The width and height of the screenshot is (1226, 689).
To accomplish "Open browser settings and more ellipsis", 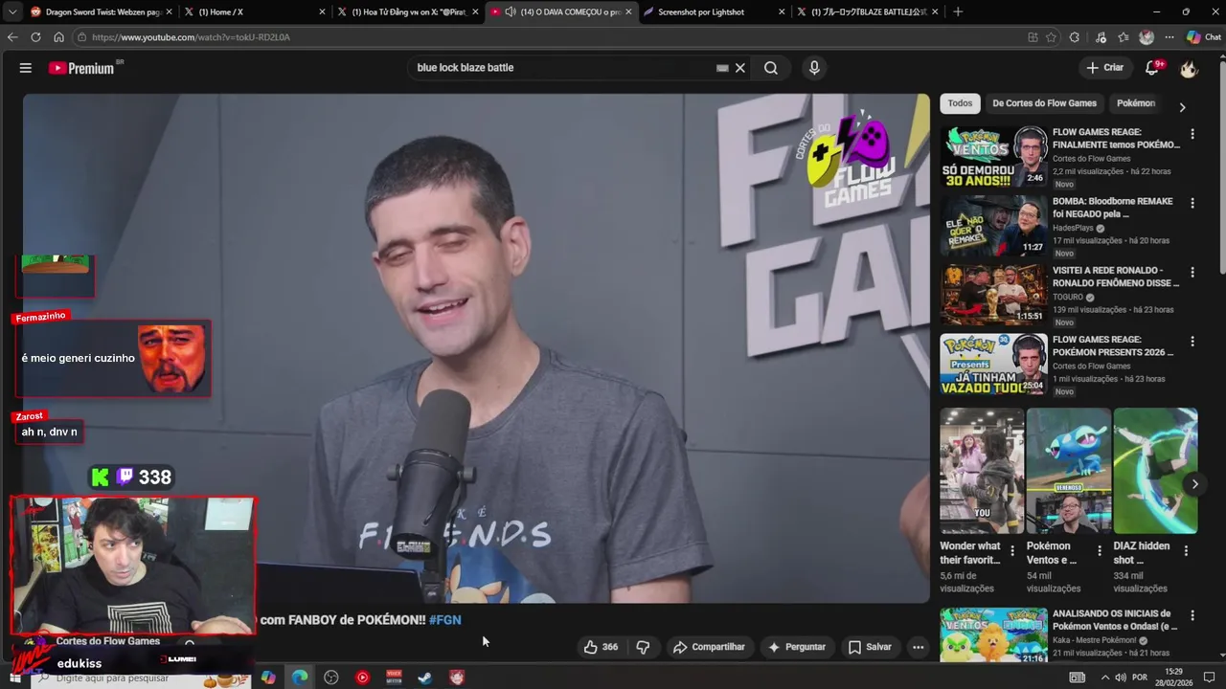I will tap(1169, 37).
